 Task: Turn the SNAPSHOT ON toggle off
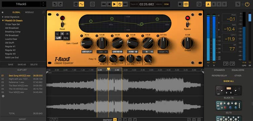point(115,120)
